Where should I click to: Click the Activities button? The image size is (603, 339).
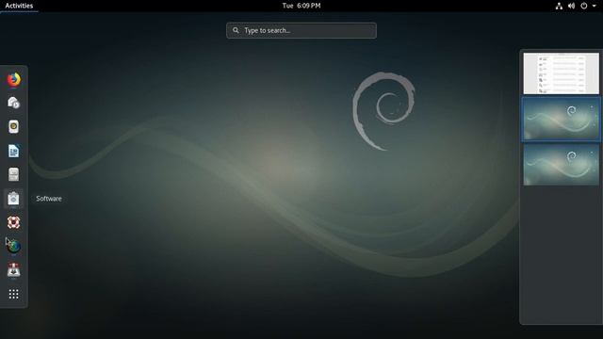[19, 6]
